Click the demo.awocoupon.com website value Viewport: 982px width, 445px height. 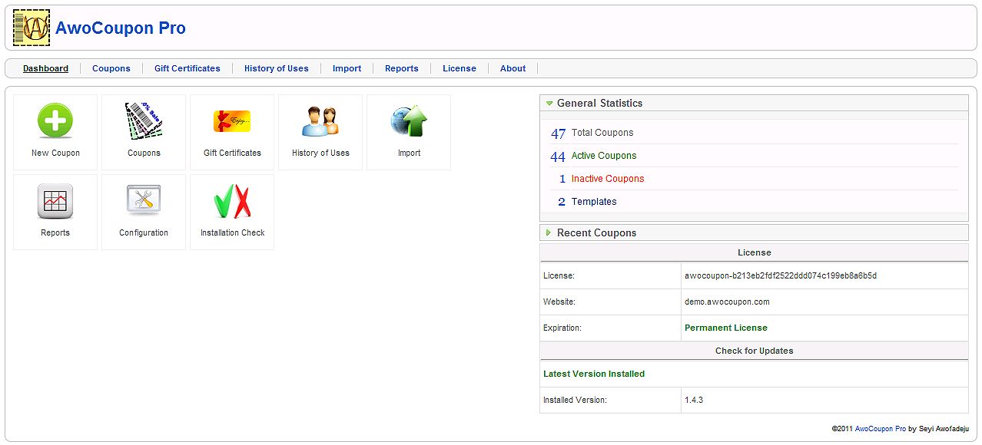point(727,302)
